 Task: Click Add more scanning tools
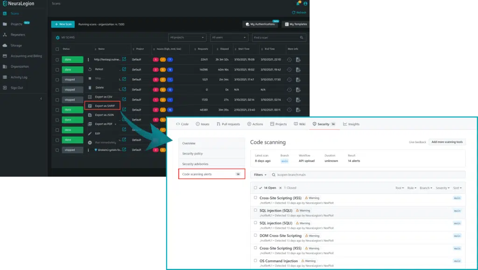coord(447,142)
